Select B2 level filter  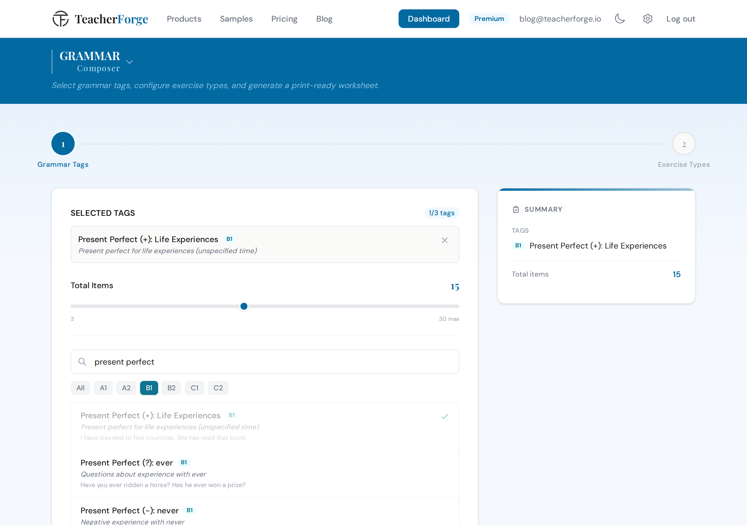(x=172, y=388)
